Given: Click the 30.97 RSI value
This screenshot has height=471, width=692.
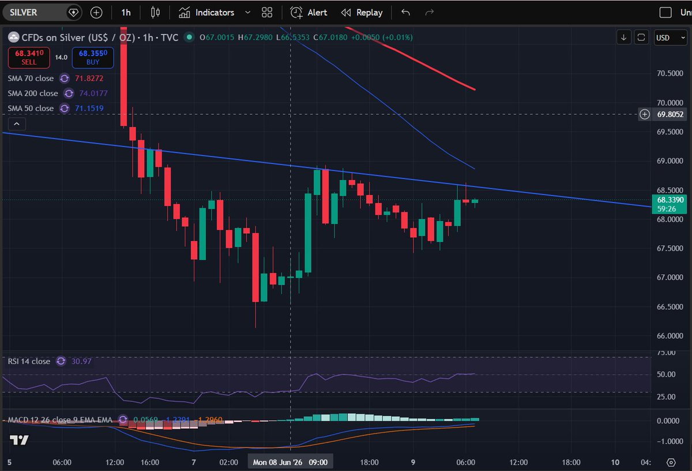Looking at the screenshot, I should [x=81, y=361].
